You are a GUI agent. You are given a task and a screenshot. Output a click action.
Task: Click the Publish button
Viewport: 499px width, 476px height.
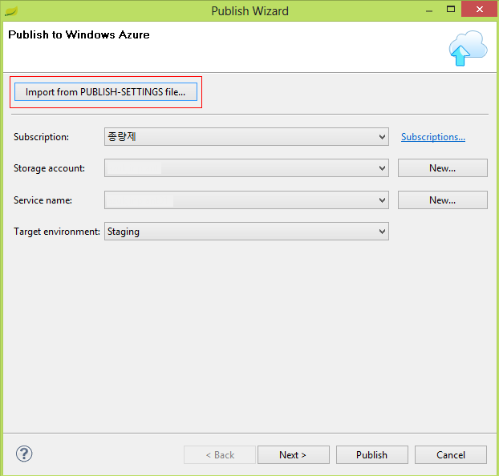(371, 454)
